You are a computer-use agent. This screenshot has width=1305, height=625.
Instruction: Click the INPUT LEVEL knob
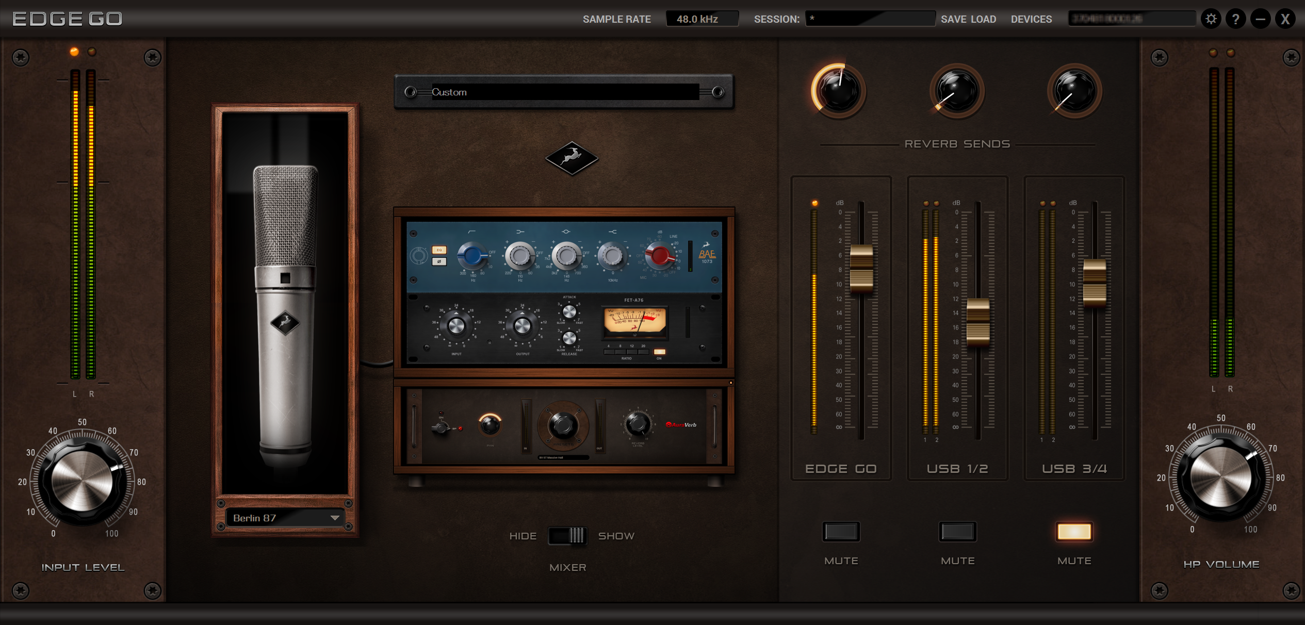click(83, 482)
